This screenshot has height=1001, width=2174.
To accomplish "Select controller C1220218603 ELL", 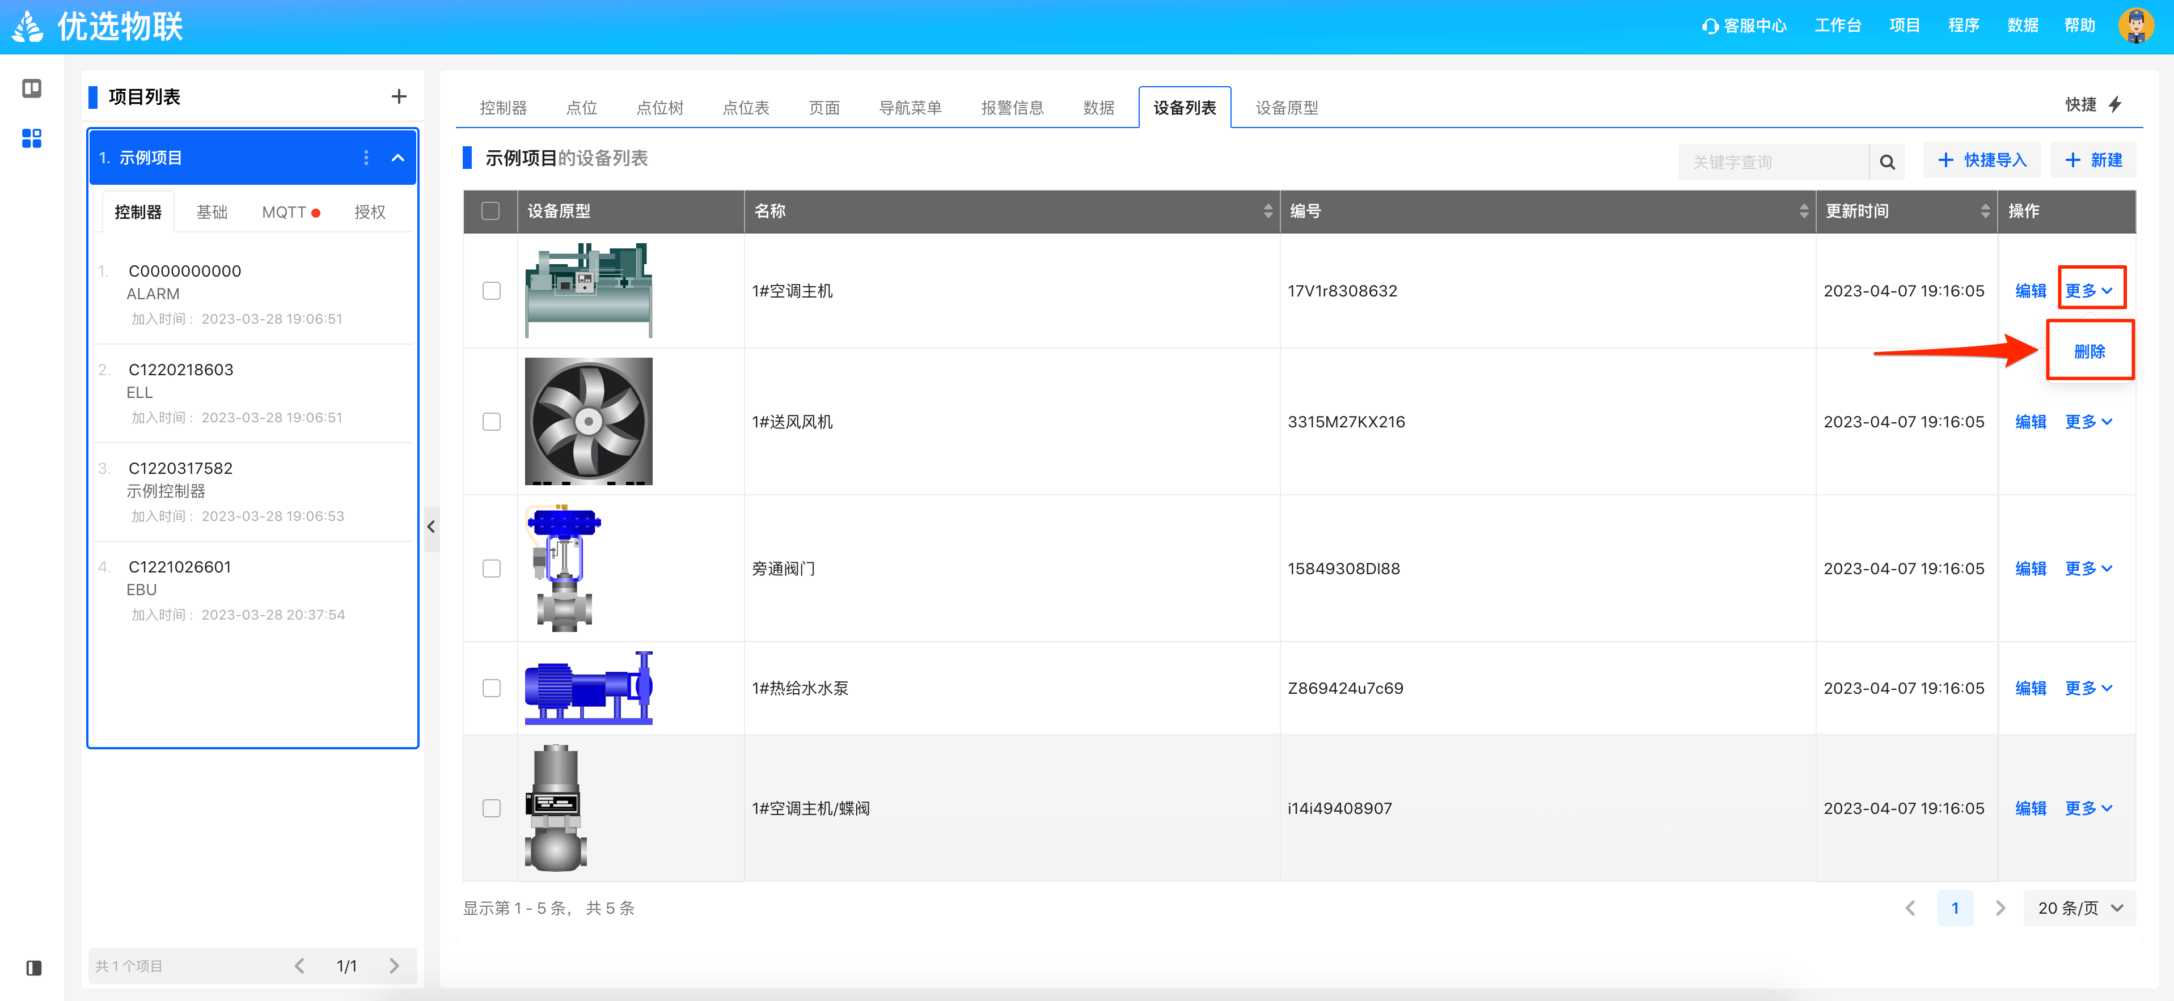I will click(252, 393).
